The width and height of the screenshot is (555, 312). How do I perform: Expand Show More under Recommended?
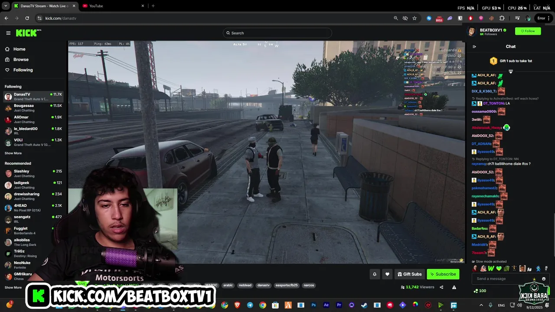13,287
